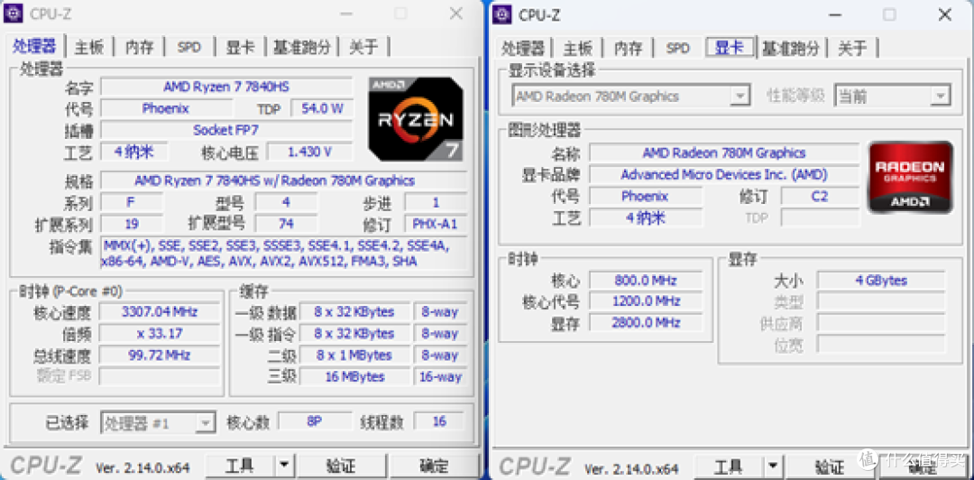Open 显卡 tab in left CPU-Z window
Viewport: 974px width, 480px height.
241,47
